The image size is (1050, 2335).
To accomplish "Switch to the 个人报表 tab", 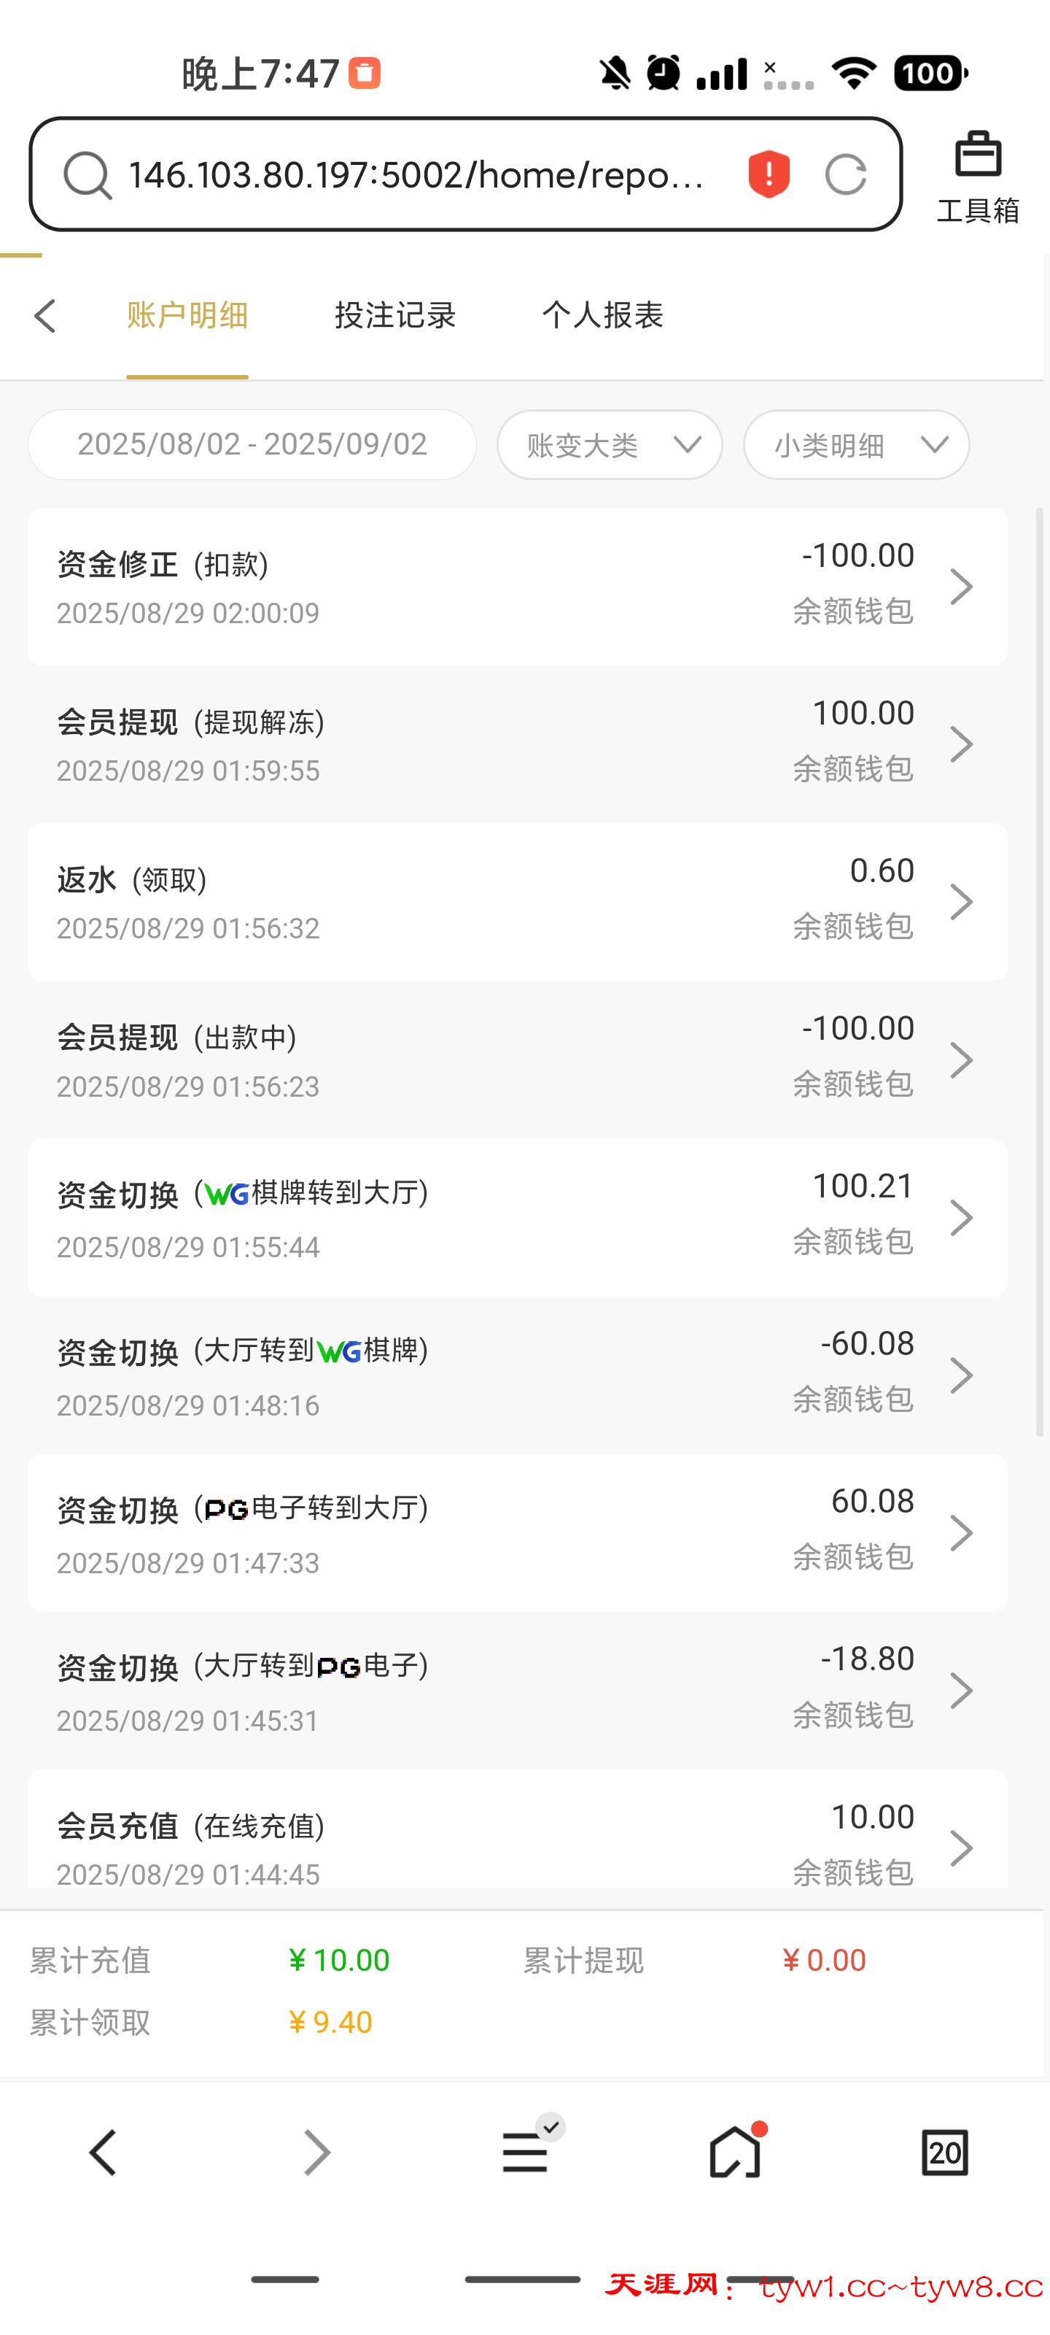I will click(602, 315).
